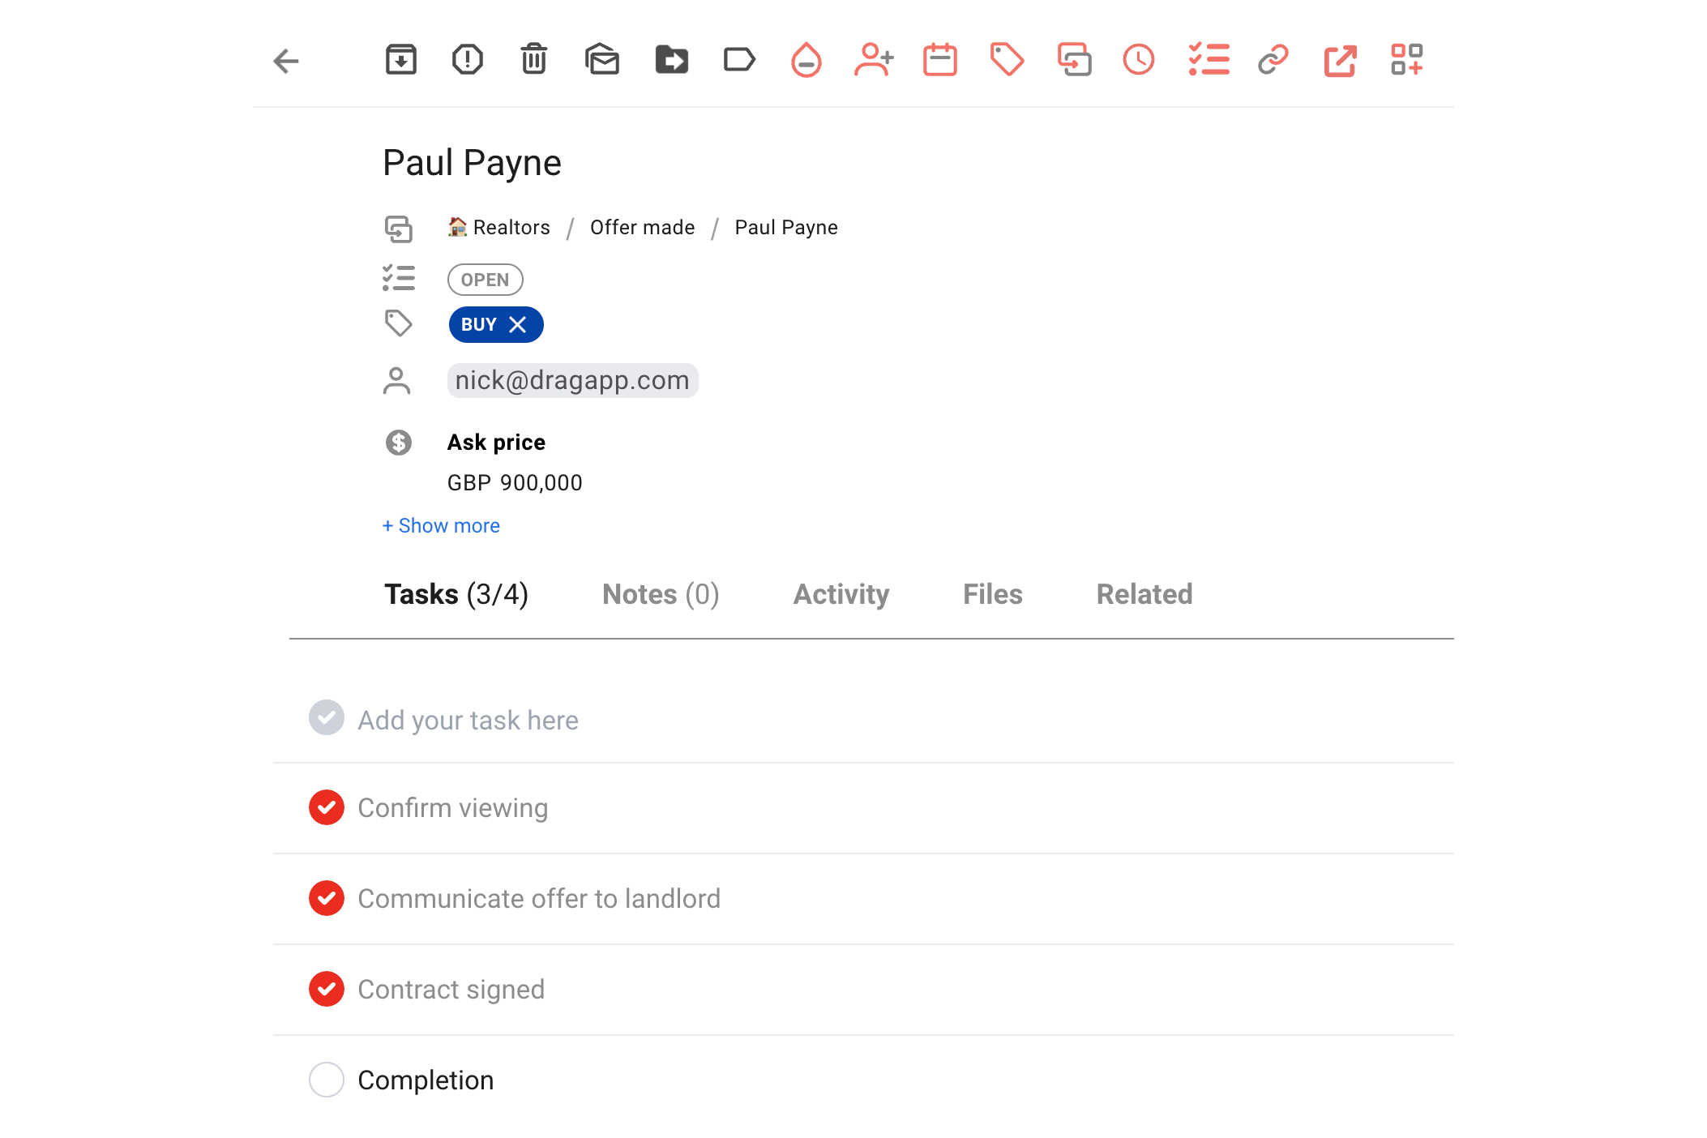Switch to the Tasks (3/4) tab

coord(456,594)
